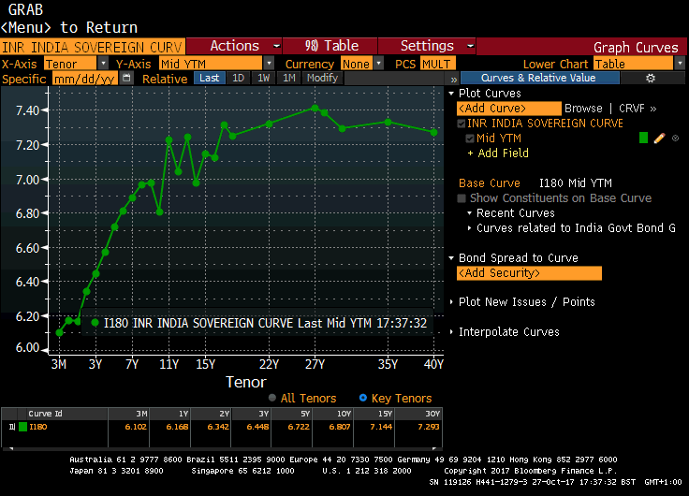The height and width of the screenshot is (496, 689).
Task: Open the Actions menu
Action: pyautogui.click(x=241, y=46)
